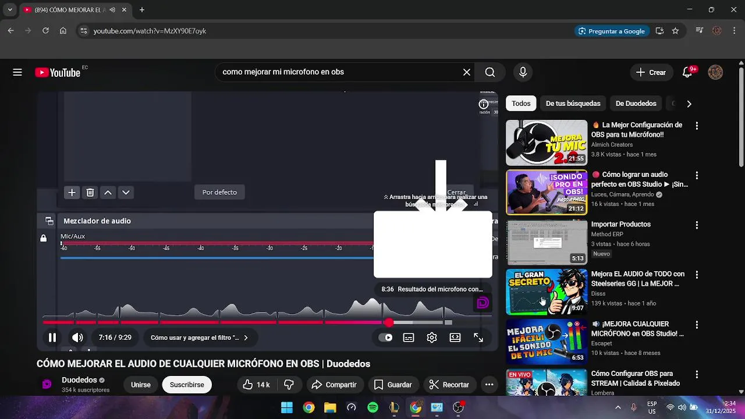Viewport: 745px width, 419px height.
Task: Open Cómo Configurar OBS para STREAM title
Action: (x=636, y=378)
